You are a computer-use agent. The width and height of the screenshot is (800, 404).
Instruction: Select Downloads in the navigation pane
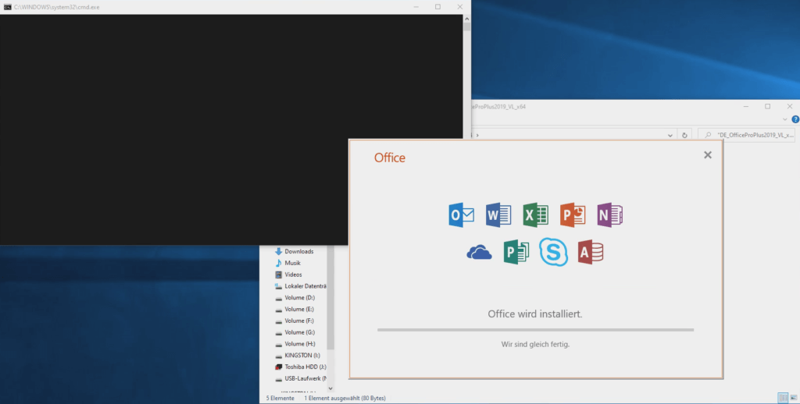tap(298, 251)
